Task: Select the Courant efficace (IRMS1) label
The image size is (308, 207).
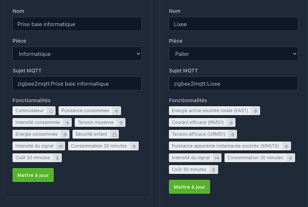Action: tap(198, 122)
